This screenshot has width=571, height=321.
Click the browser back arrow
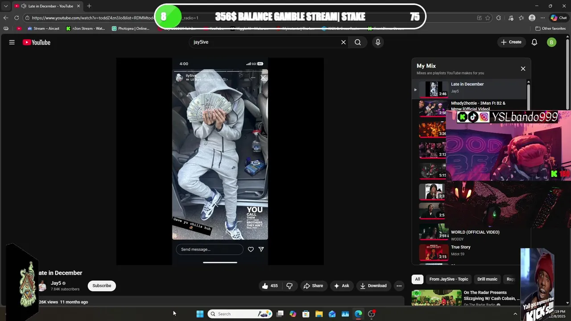tap(5, 18)
